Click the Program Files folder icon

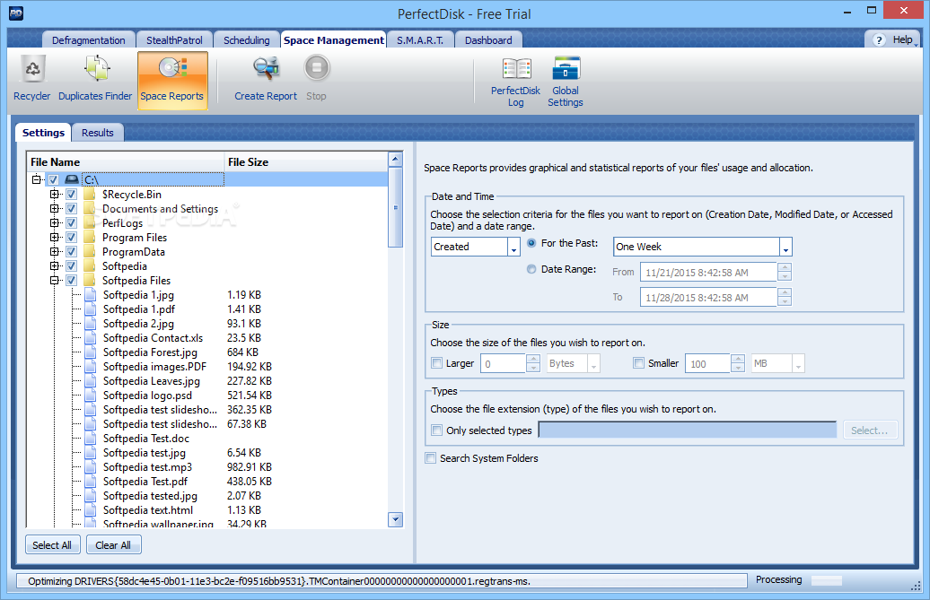(90, 238)
